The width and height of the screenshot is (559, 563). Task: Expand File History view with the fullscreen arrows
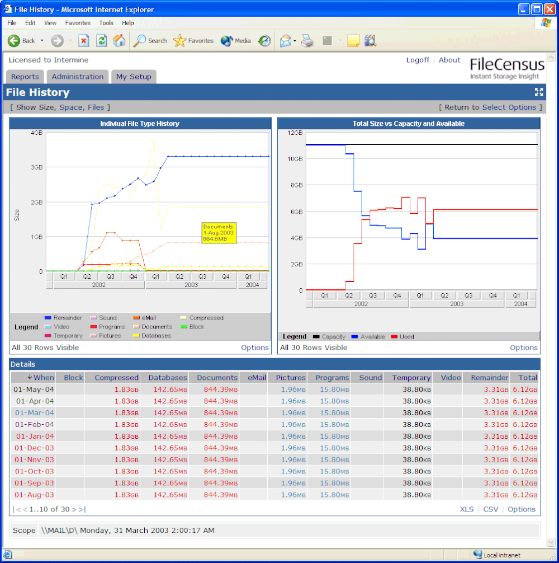click(x=538, y=92)
